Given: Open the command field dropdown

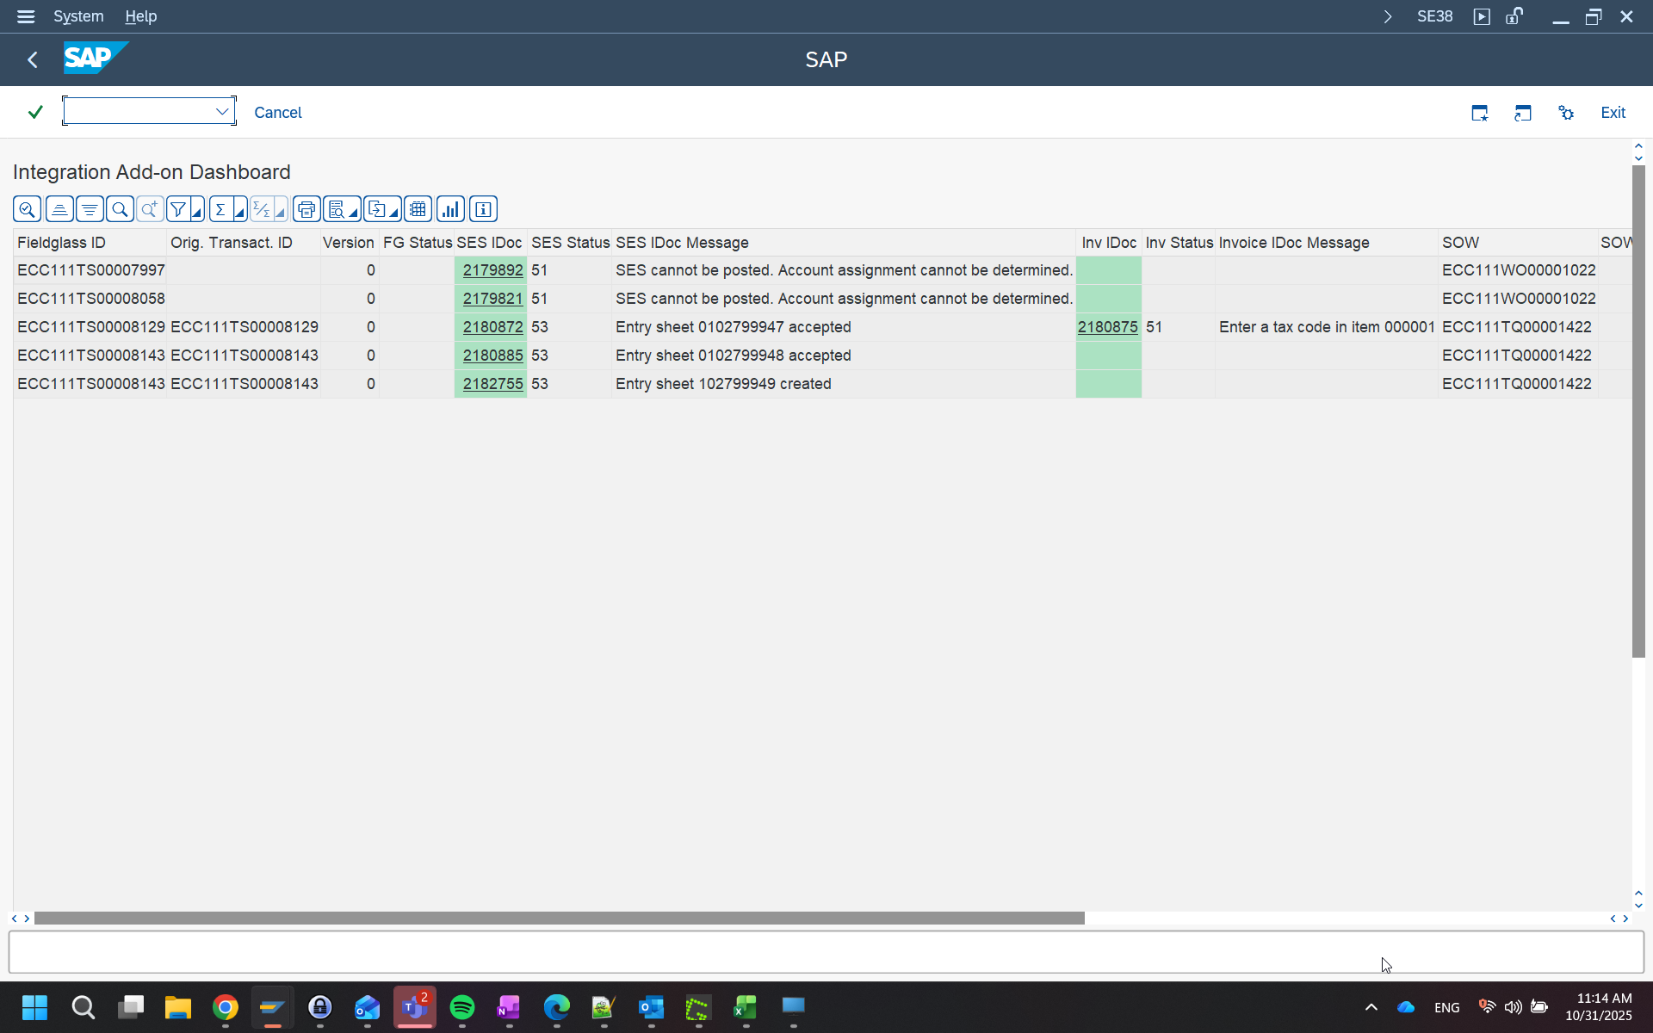Looking at the screenshot, I should 221,111.
